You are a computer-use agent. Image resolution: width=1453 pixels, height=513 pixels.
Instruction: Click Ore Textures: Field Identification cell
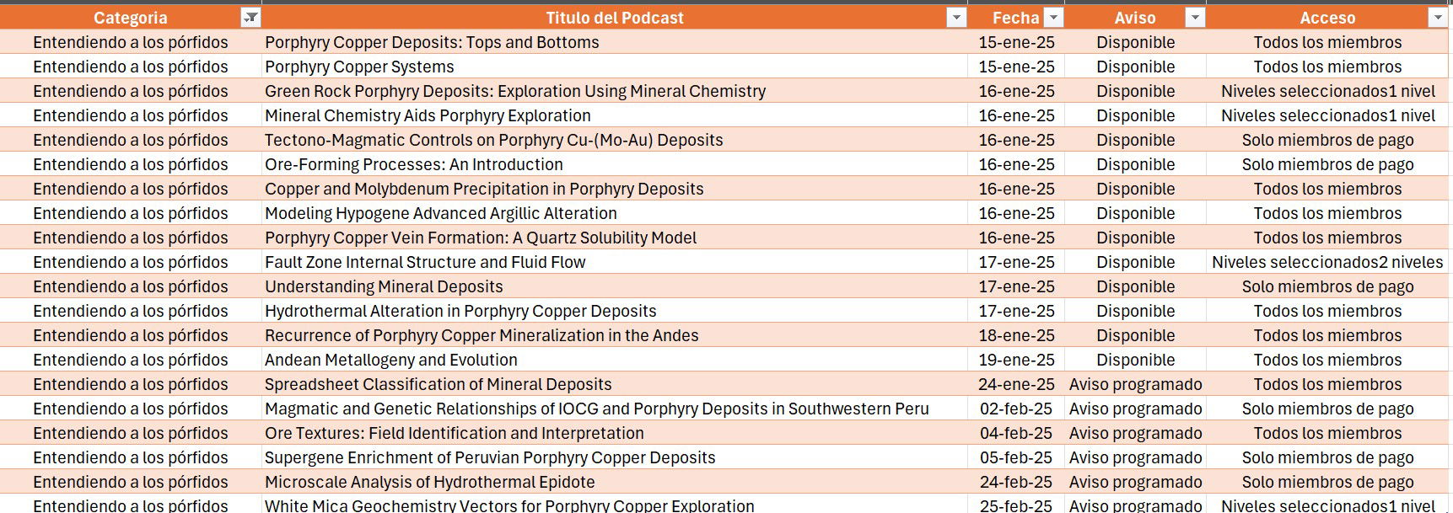click(455, 433)
